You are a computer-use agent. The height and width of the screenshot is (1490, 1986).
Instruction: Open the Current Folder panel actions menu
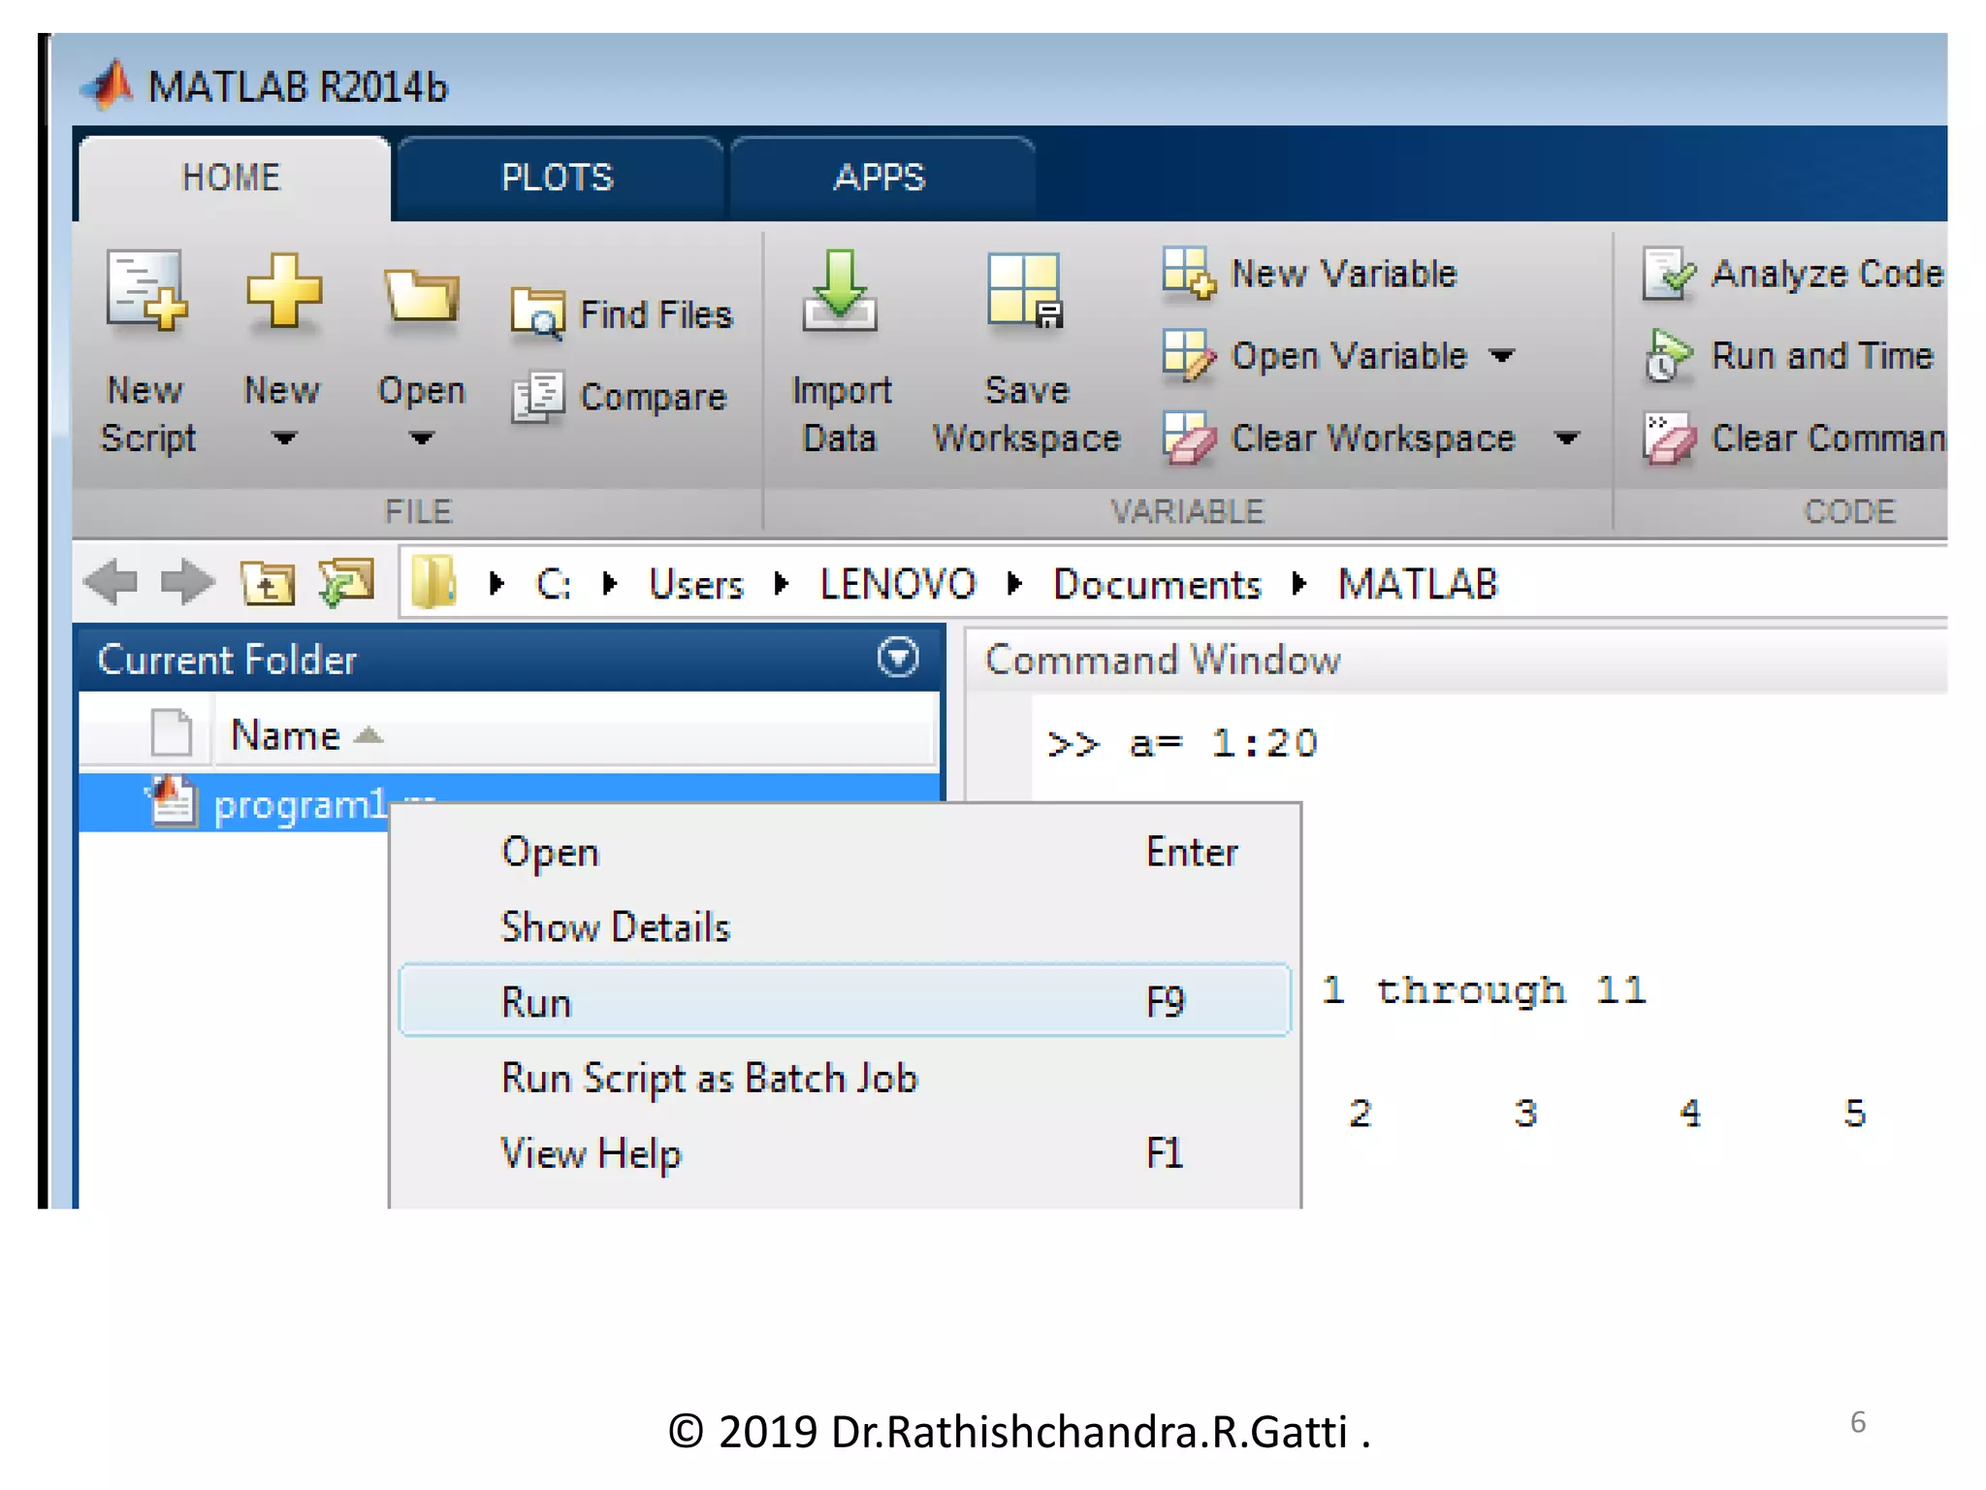point(897,659)
